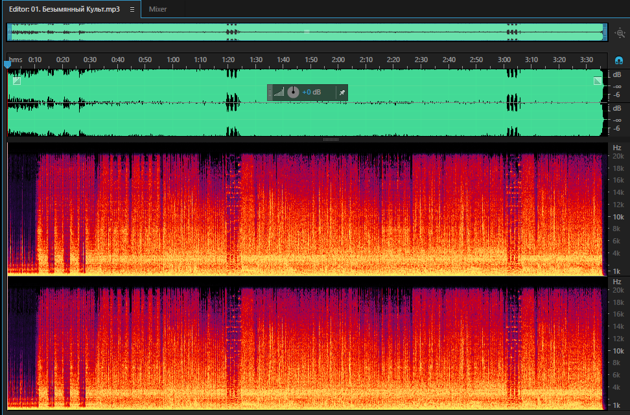Click the 2:00 mark on time ruler
This screenshot has width=630, height=415.
tap(338, 60)
